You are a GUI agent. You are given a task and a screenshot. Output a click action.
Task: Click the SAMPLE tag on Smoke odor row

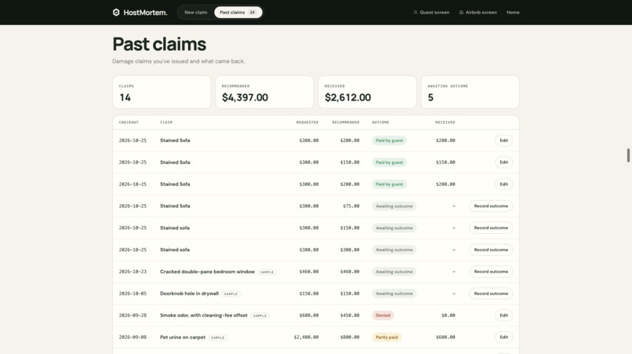point(260,316)
